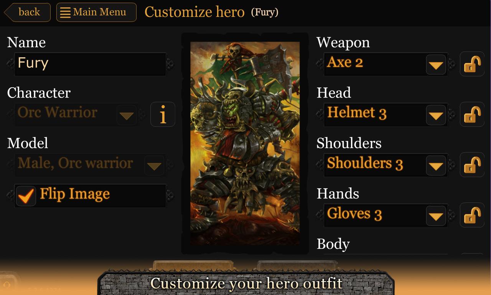Click the Fury name input field
This screenshot has height=295, width=491.
click(91, 64)
